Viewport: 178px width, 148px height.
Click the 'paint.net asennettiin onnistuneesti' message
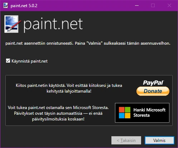tap(88, 43)
